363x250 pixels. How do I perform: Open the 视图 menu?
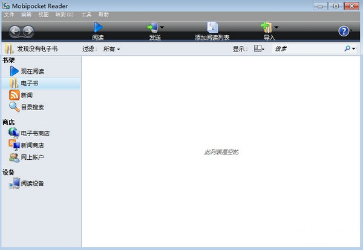pyautogui.click(x=44, y=15)
